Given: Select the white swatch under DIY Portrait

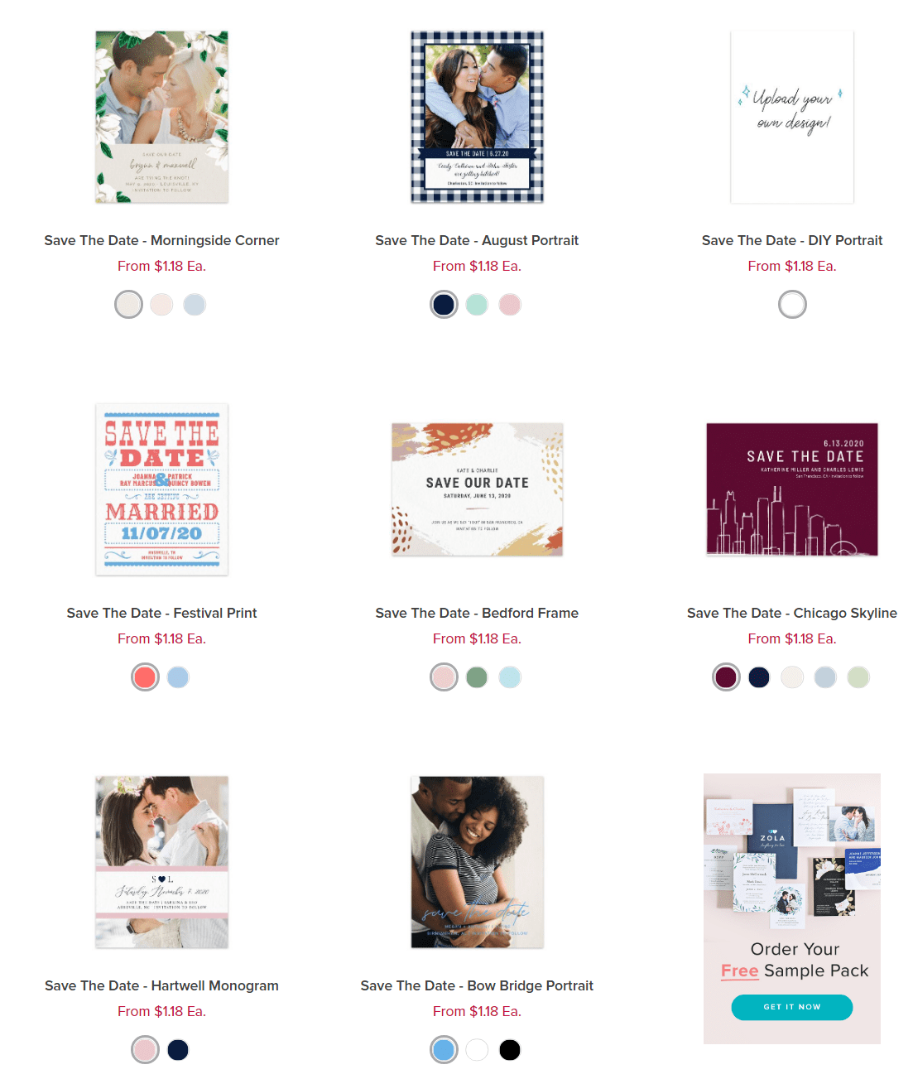Looking at the screenshot, I should [792, 305].
